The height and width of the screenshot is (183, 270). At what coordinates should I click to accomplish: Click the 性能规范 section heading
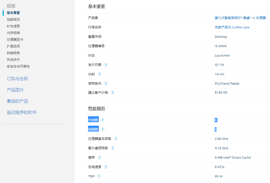(x=97, y=109)
